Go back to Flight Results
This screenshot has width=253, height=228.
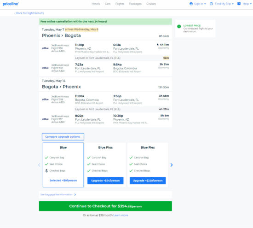click(x=29, y=13)
